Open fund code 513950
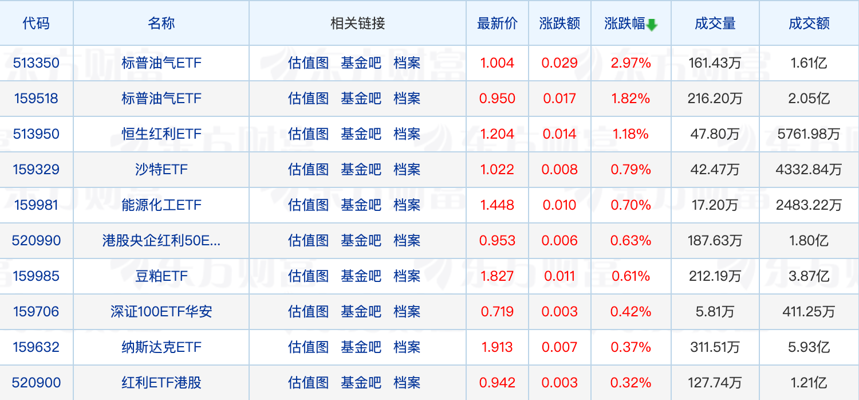The width and height of the screenshot is (859, 400). [36, 134]
